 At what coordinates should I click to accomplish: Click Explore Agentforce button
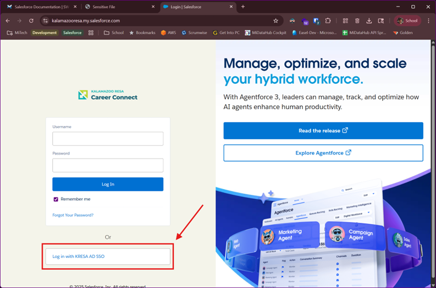point(323,153)
